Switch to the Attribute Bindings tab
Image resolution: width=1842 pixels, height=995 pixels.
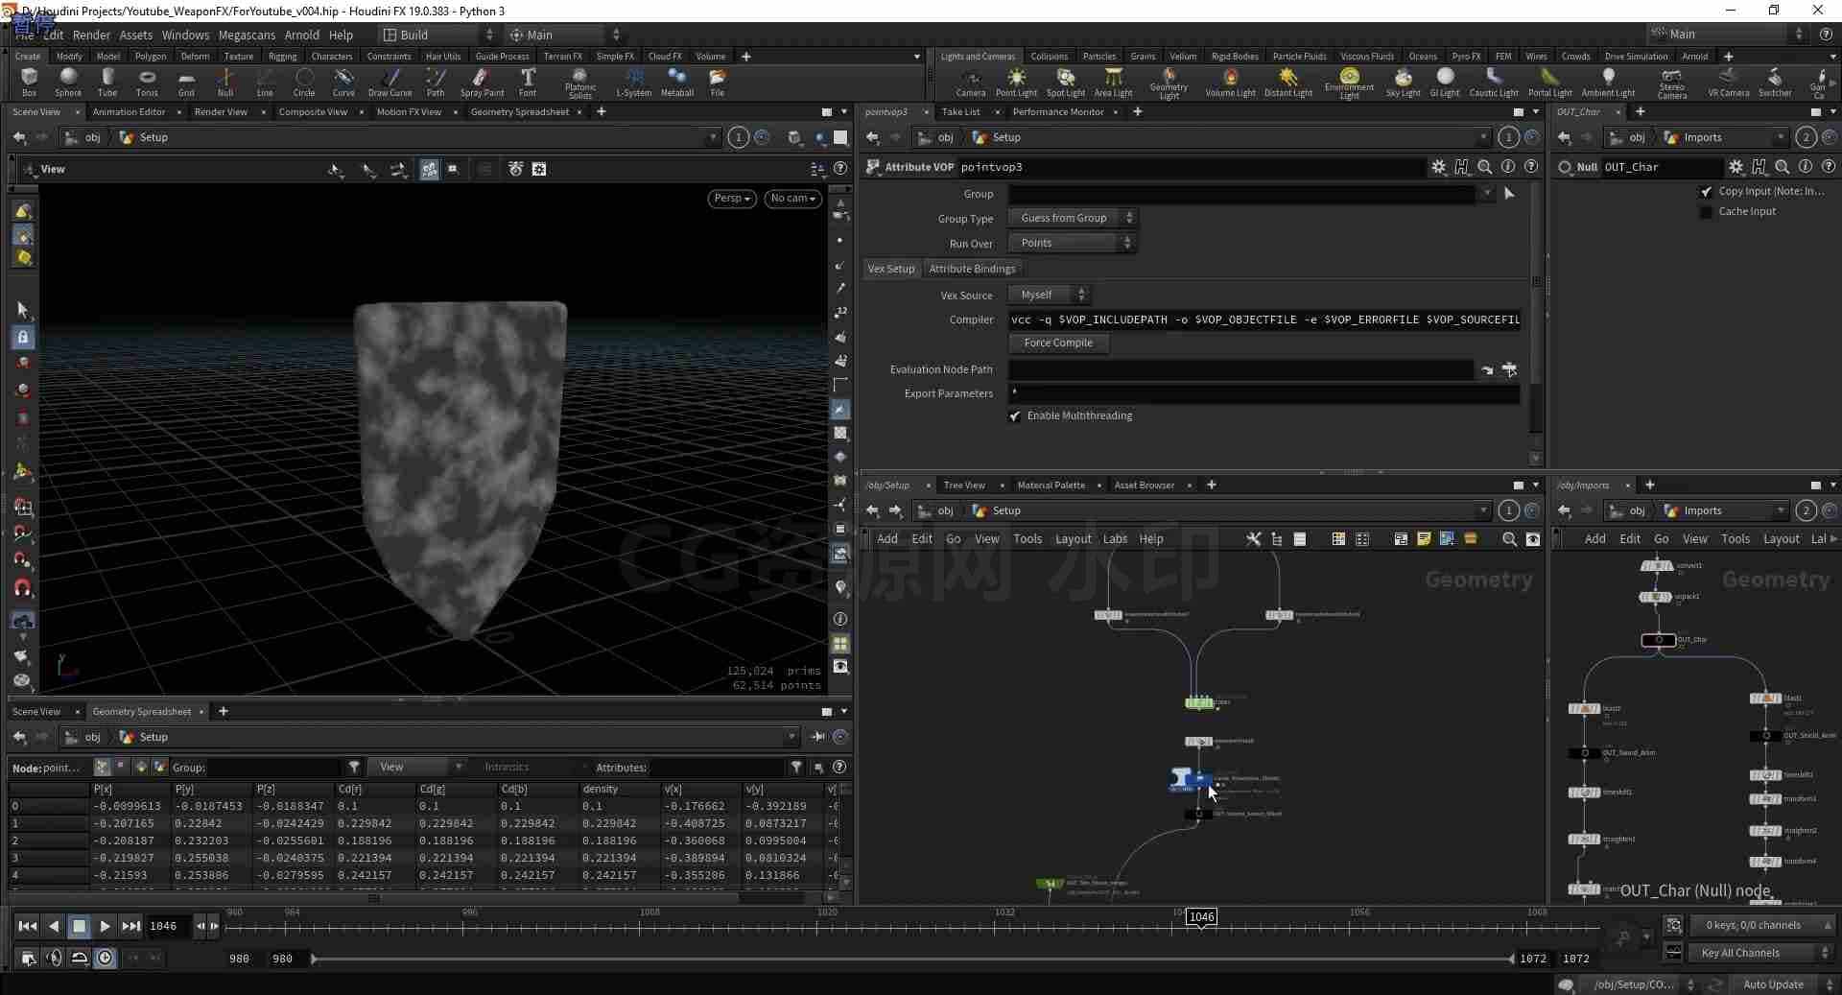click(x=972, y=269)
